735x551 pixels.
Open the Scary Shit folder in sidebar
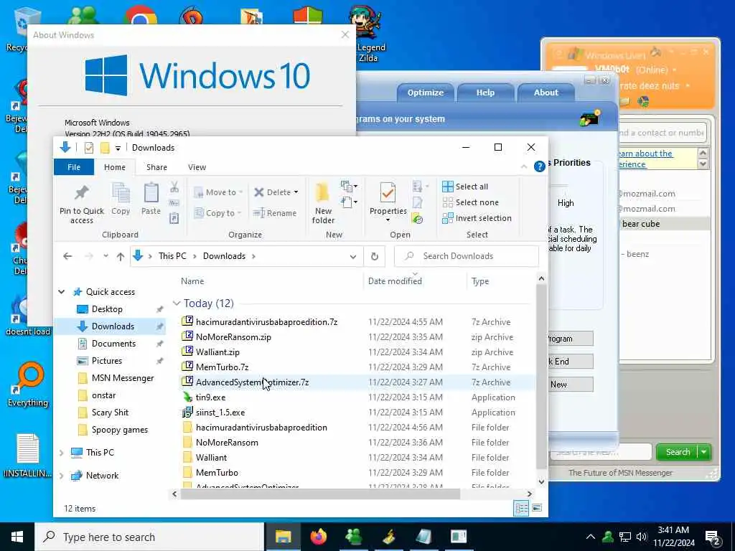[x=110, y=413]
